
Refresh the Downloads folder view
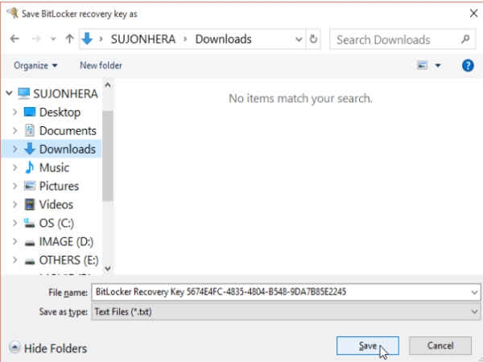[313, 39]
